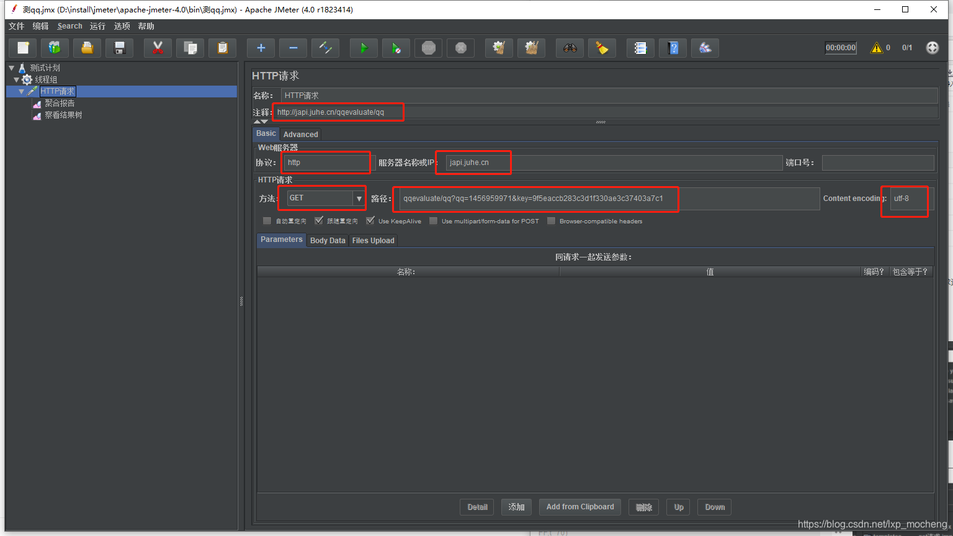Image resolution: width=953 pixels, height=536 pixels.
Task: Click the 添加 button
Action: click(x=516, y=507)
